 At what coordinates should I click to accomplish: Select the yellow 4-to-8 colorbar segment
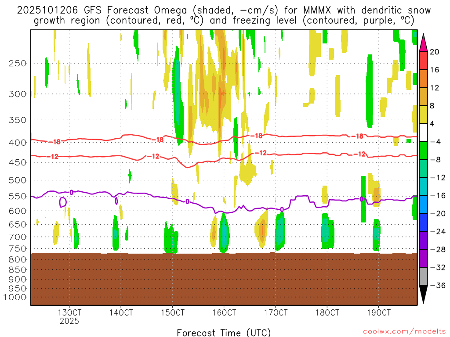click(x=423, y=115)
